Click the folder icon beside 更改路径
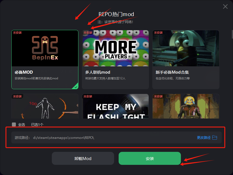Image resolution: width=233 pixels, height=175 pixels. (215, 137)
